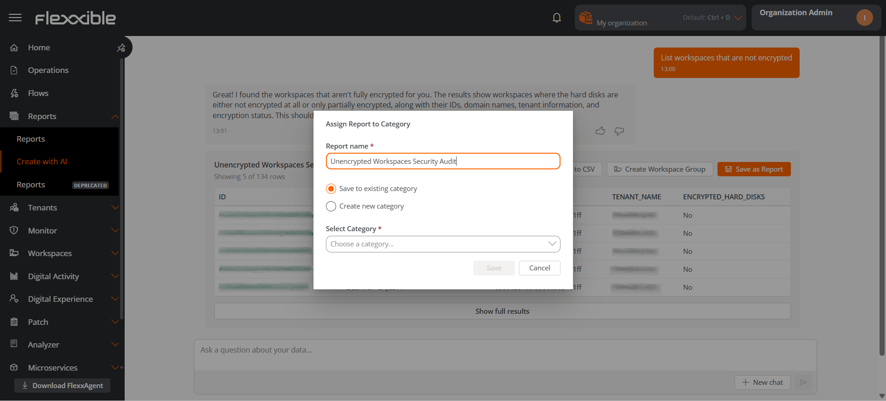This screenshot has height=401, width=886.
Task: Click the notifications bell icon
Action: point(557,18)
